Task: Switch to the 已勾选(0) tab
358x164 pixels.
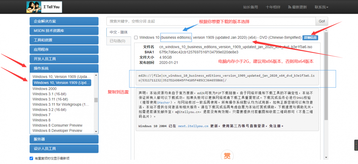Action: pos(119,41)
